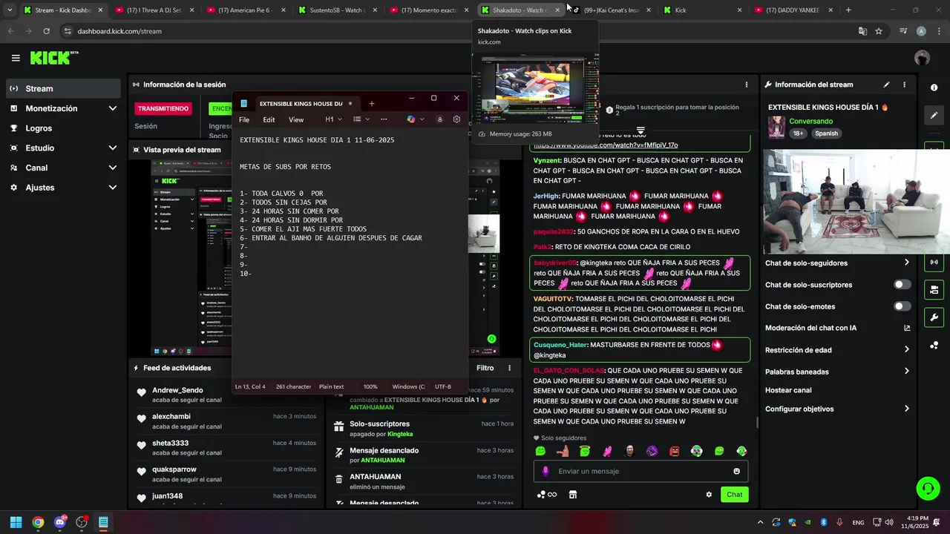The image size is (950, 534).
Task: Insert the pink high heel emote
Action: click(607, 451)
